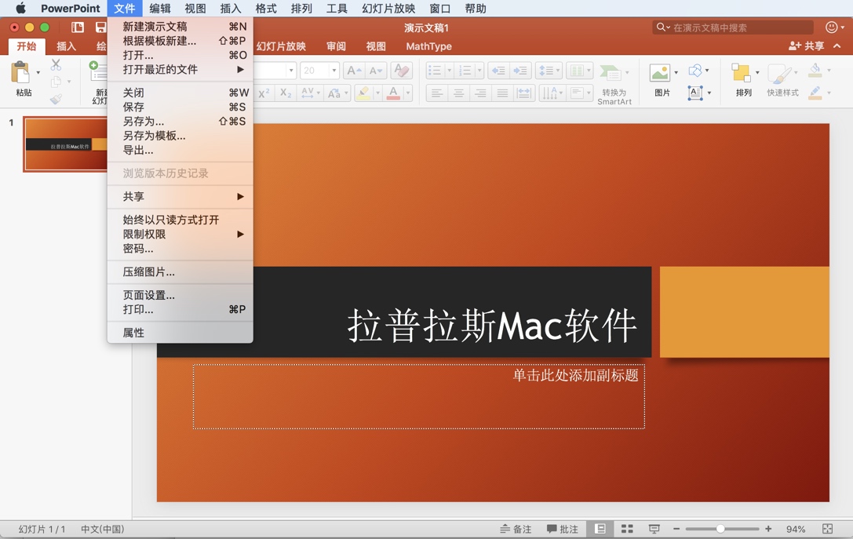Switch to the MathType ribbon tab

coord(428,46)
